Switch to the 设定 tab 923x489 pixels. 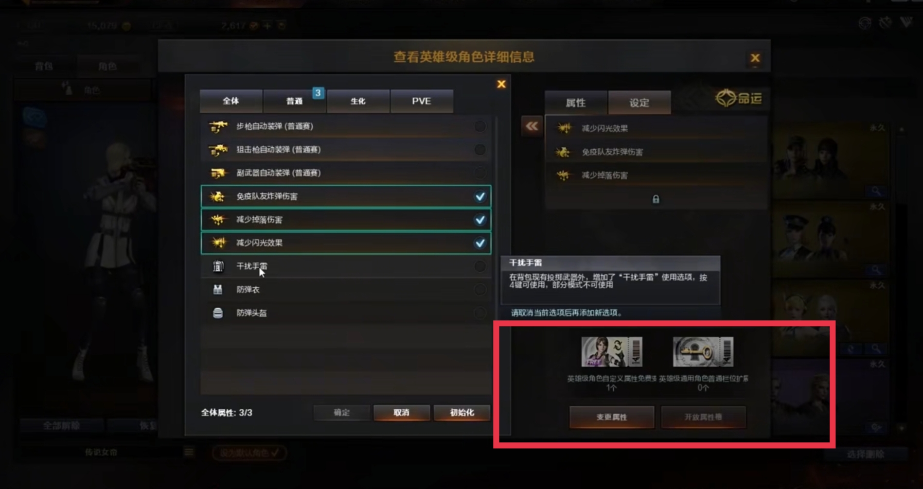(x=639, y=103)
